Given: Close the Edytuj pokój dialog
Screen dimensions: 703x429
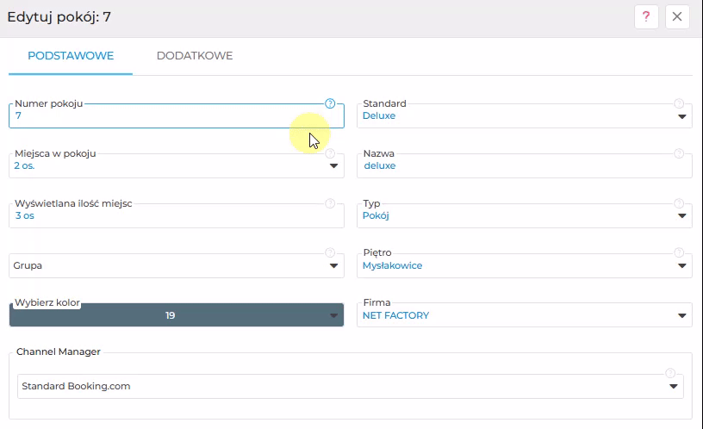Looking at the screenshot, I should (x=677, y=17).
